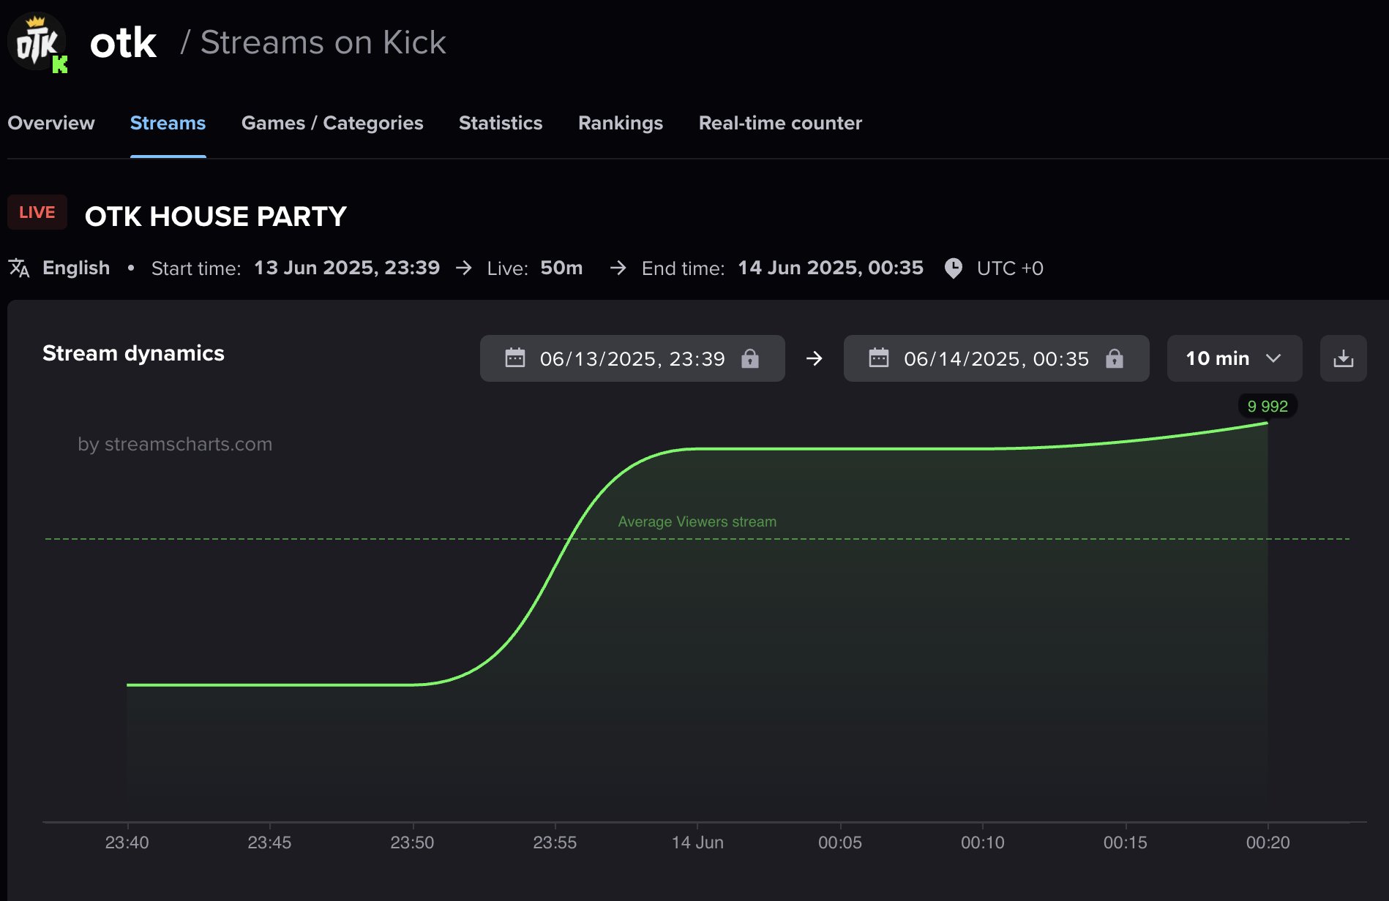This screenshot has width=1389, height=901.
Task: Click the lock icon on end date field
Action: pos(1114,358)
